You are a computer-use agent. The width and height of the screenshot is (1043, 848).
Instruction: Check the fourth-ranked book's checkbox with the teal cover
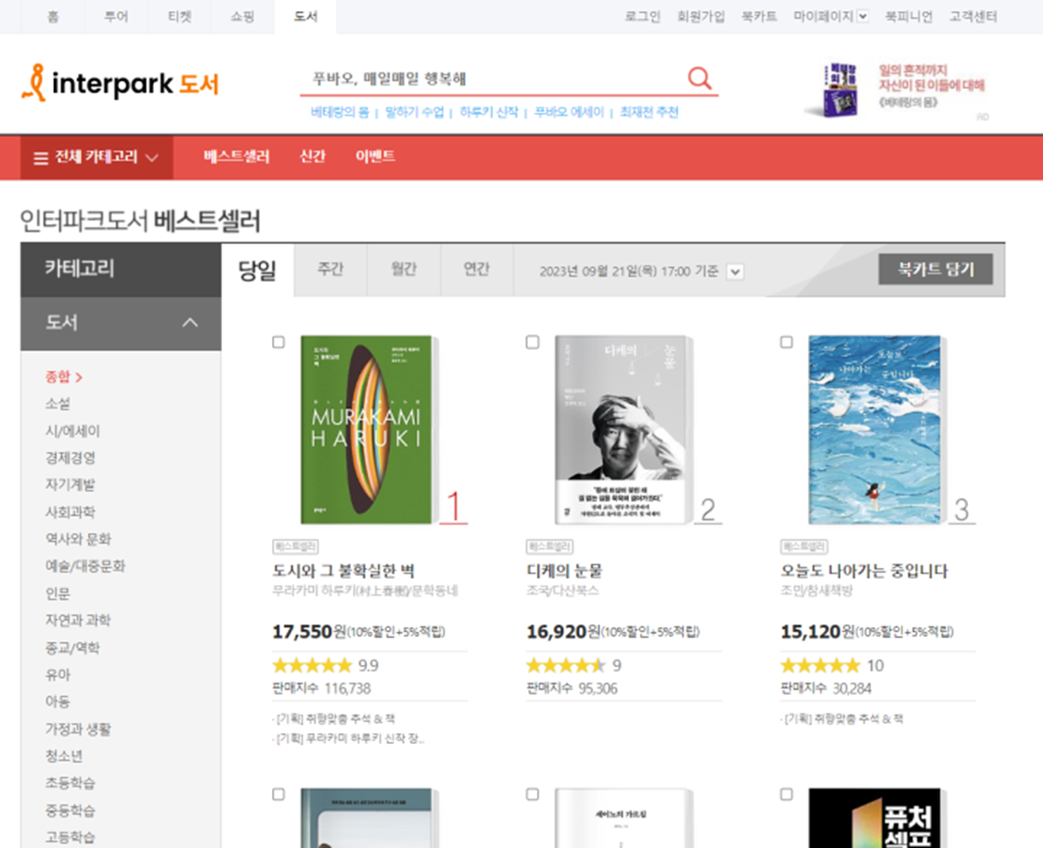click(x=278, y=794)
